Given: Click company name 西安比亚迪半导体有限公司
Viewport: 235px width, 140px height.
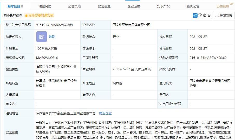Looking at the screenshot, I should (131, 25).
